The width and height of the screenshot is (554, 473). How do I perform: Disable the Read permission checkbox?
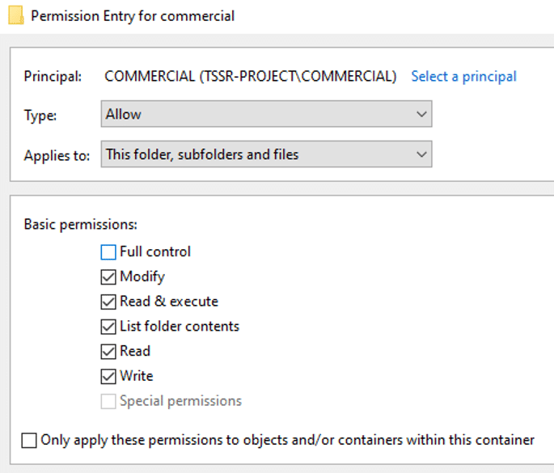click(x=108, y=352)
